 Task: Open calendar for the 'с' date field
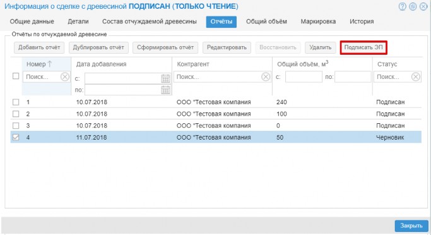click(165, 79)
